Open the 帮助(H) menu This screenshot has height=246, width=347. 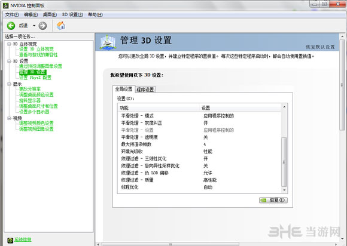95,14
